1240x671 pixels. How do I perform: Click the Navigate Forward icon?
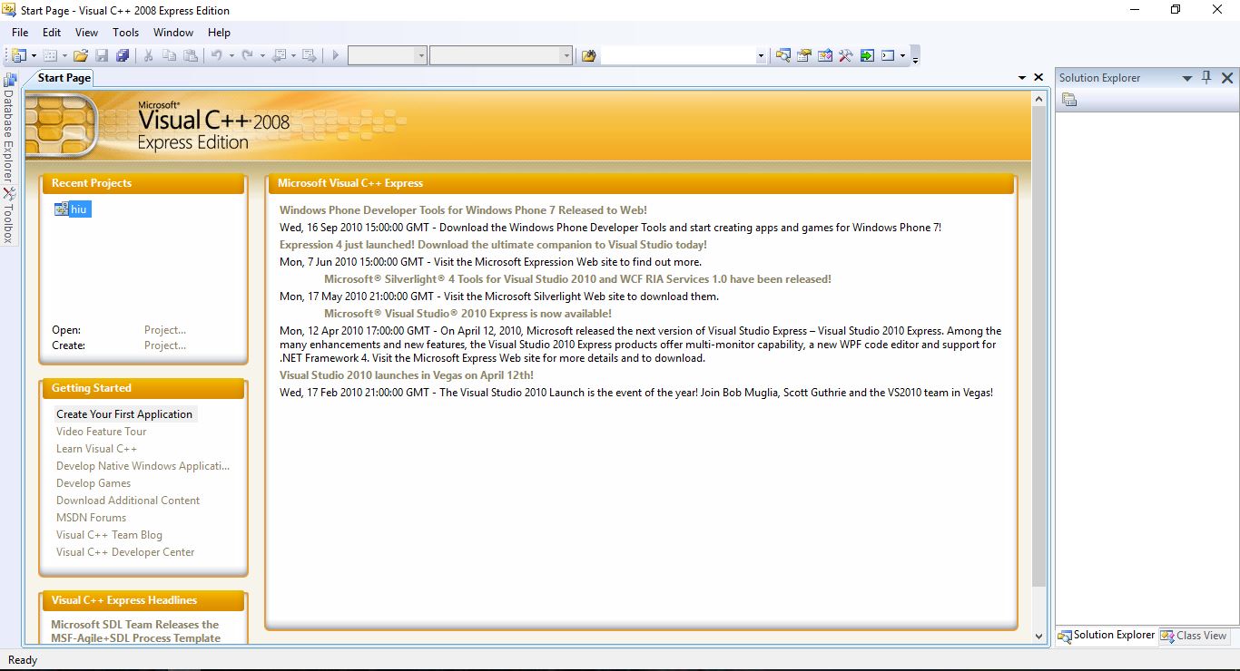click(309, 56)
